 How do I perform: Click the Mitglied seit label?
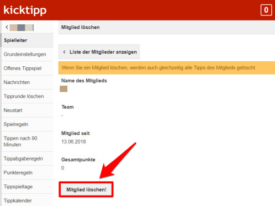[76, 133]
